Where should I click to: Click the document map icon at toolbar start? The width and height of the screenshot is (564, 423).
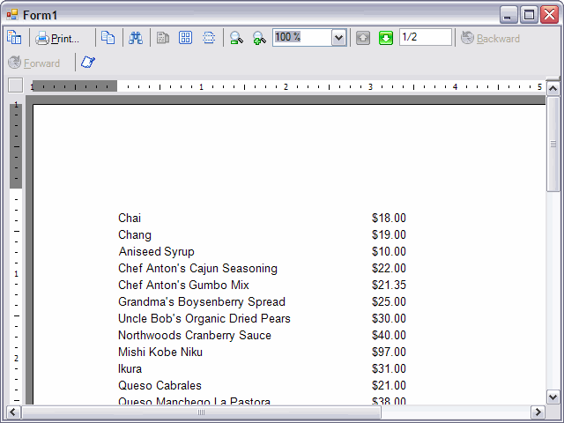[x=14, y=38]
